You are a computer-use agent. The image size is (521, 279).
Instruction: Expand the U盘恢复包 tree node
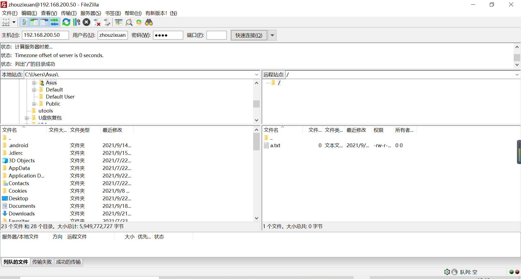[27, 118]
